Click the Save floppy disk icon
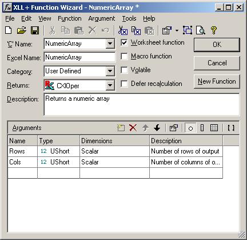This screenshot has width=247, height=240. 35,30
